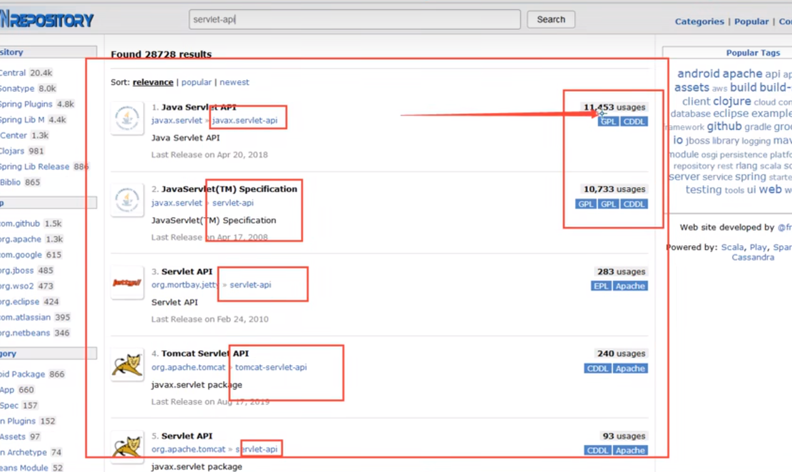Sort results by popular

[197, 82]
